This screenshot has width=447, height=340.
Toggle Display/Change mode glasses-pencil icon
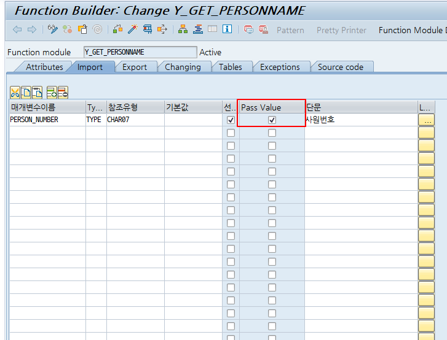pos(52,29)
